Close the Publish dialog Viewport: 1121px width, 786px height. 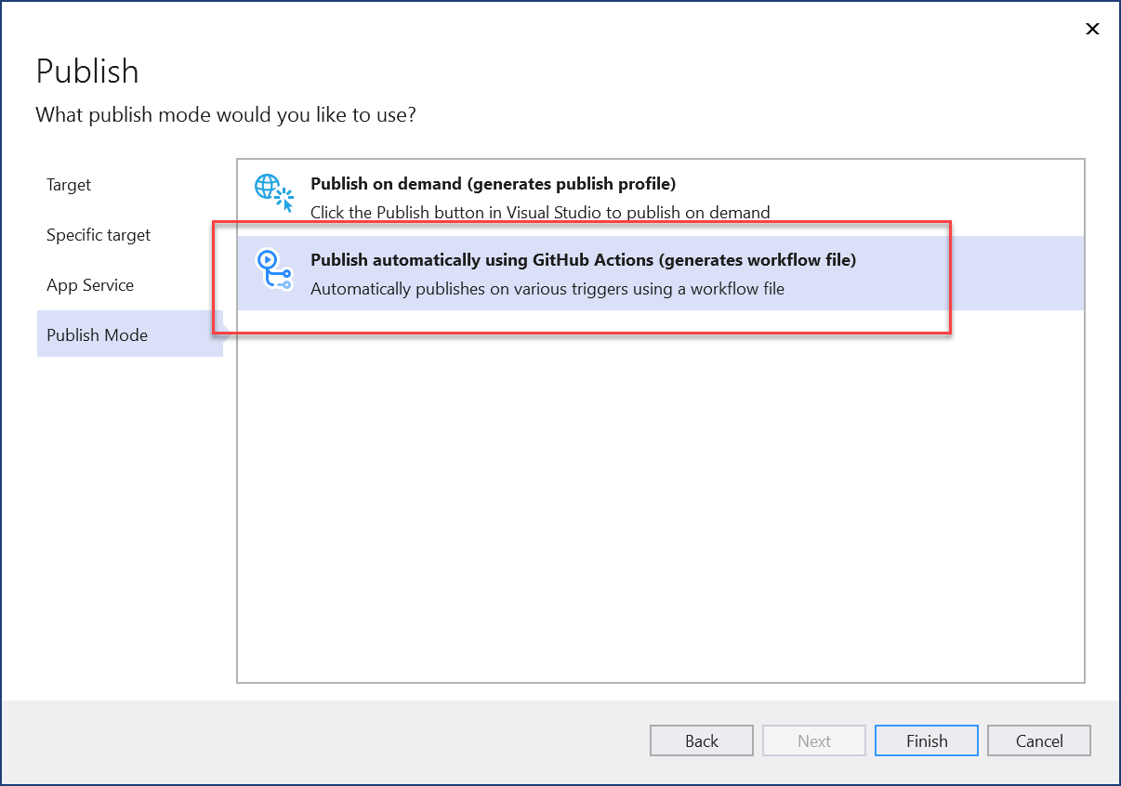1092,29
